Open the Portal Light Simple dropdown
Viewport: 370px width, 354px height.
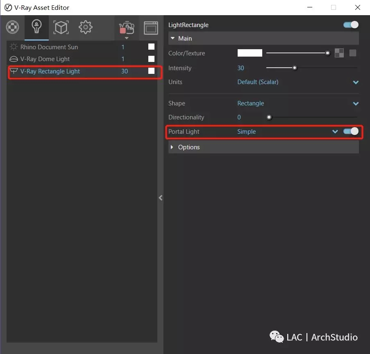point(288,132)
